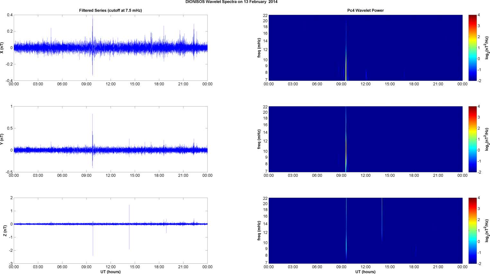Click the streak near 09:30 in bottom wavelet plot
The width and height of the screenshot is (490, 274).
click(346, 229)
